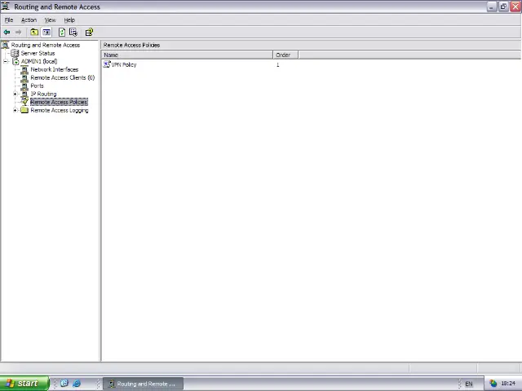Click the system tray network icon
The image size is (522, 391).
pyautogui.click(x=493, y=384)
